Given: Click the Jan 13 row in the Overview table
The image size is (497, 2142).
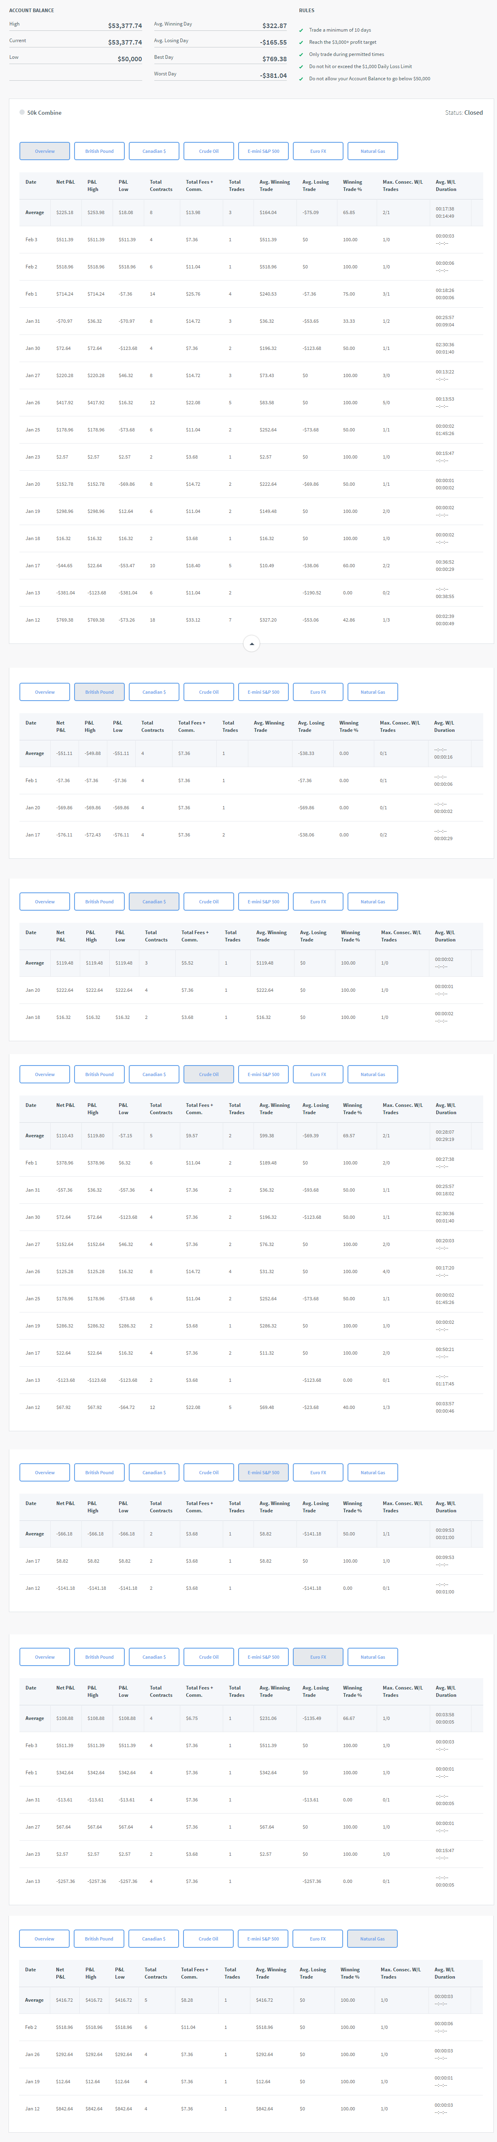Looking at the screenshot, I should pos(250,593).
